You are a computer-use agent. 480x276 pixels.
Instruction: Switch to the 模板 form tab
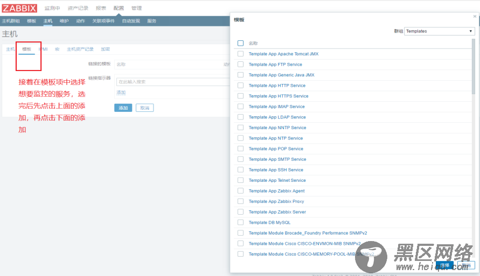tap(26, 49)
